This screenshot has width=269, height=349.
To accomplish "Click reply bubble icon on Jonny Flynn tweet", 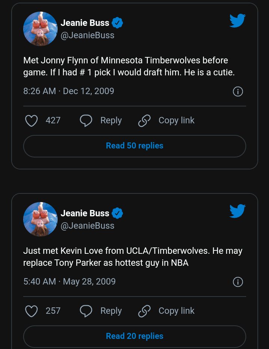I will [x=86, y=121].
